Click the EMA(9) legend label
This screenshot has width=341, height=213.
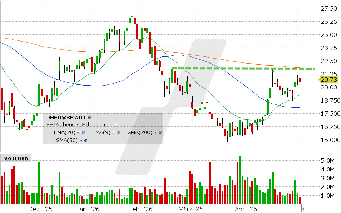tap(101, 132)
